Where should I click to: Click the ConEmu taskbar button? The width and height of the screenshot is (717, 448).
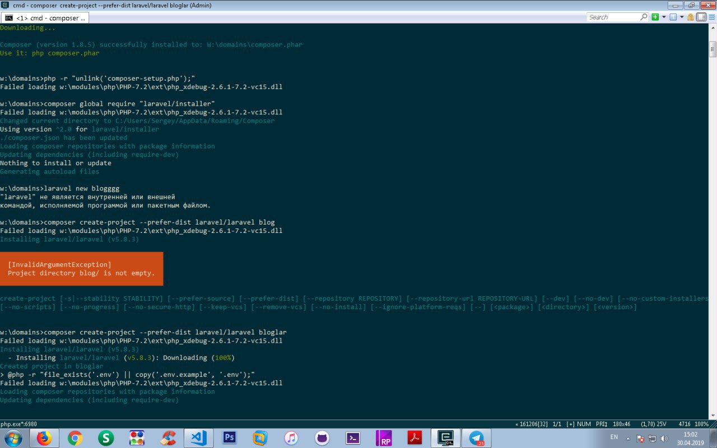[x=446, y=438]
